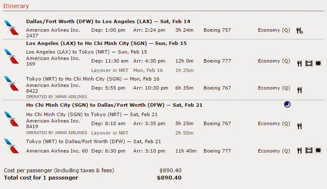This screenshot has width=327, height=189.
Task: Click the movie icon on flight 169
Action: pos(309,63)
